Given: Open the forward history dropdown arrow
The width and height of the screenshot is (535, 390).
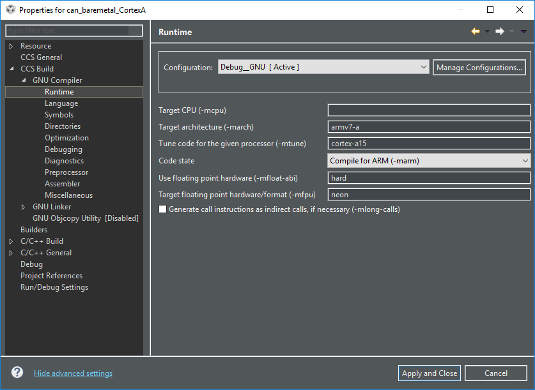Looking at the screenshot, I should 511,31.
